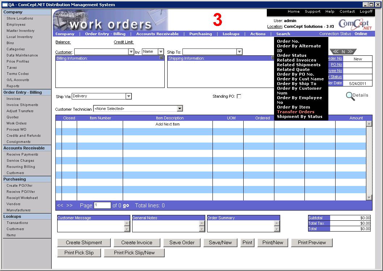Choose Related Invoices in search menu
Viewport: 383px width, 271px height.
(296, 60)
